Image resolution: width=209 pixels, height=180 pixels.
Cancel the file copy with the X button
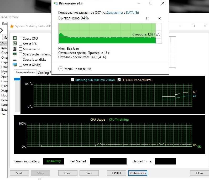point(160,18)
